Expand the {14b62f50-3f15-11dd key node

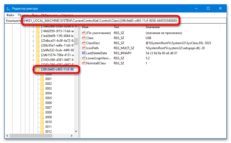(33, 31)
